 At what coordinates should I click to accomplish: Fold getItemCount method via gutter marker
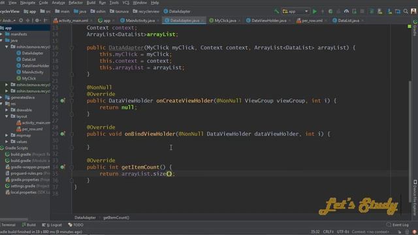click(x=72, y=167)
